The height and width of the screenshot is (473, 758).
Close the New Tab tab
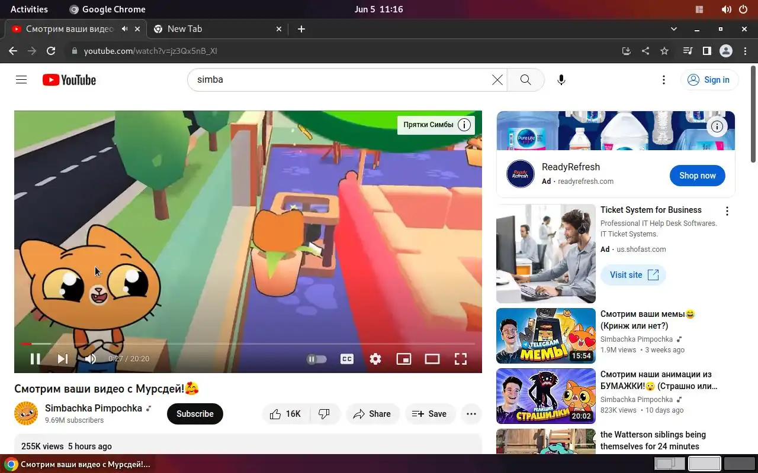[x=280, y=29]
